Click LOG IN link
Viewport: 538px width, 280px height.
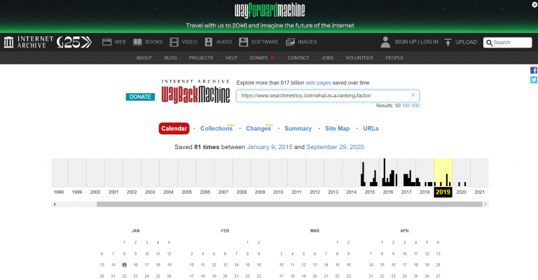[429, 42]
